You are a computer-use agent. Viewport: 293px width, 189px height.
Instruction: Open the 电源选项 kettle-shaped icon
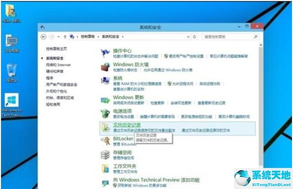(x=105, y=114)
